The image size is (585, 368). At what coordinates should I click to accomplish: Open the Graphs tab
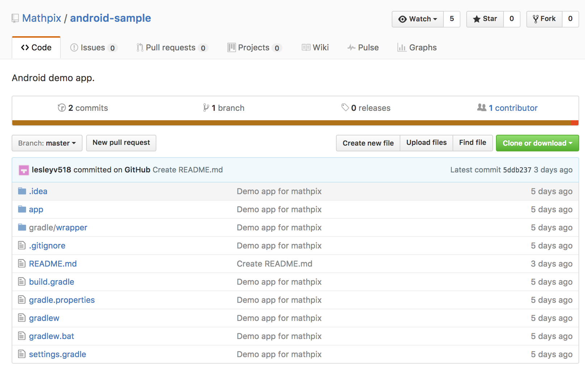(x=417, y=47)
